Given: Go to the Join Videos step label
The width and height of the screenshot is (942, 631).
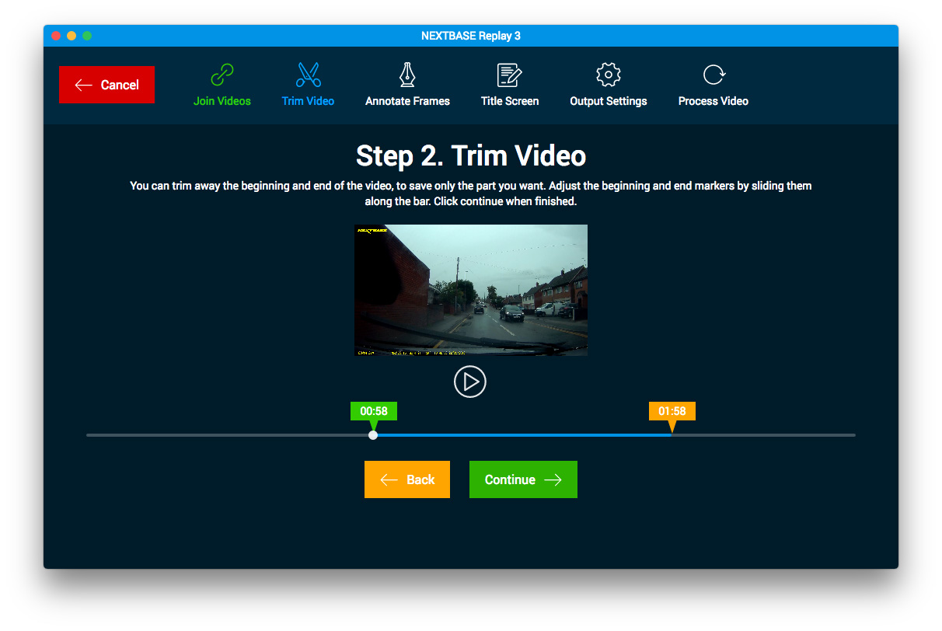Looking at the screenshot, I should (222, 101).
